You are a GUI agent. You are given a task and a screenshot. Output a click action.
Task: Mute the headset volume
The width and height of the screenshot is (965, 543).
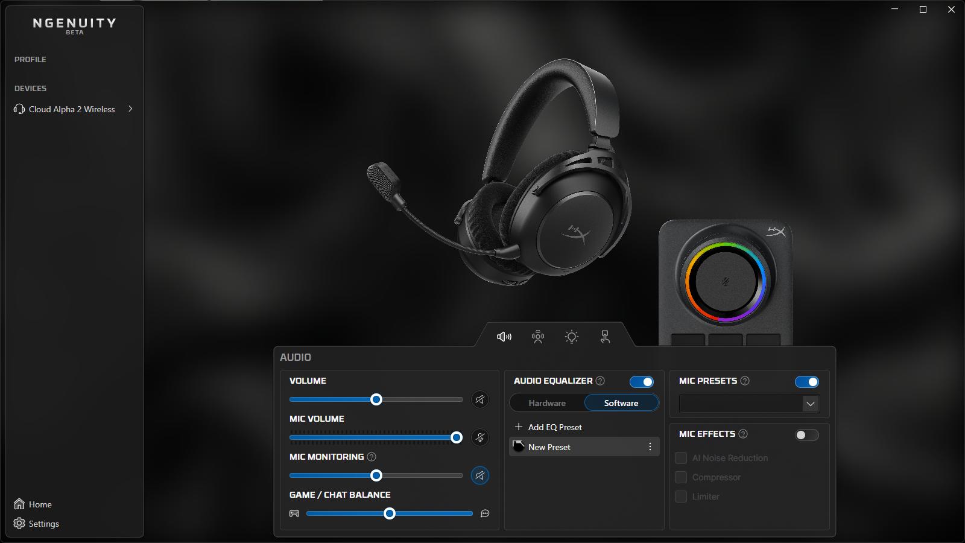click(480, 399)
